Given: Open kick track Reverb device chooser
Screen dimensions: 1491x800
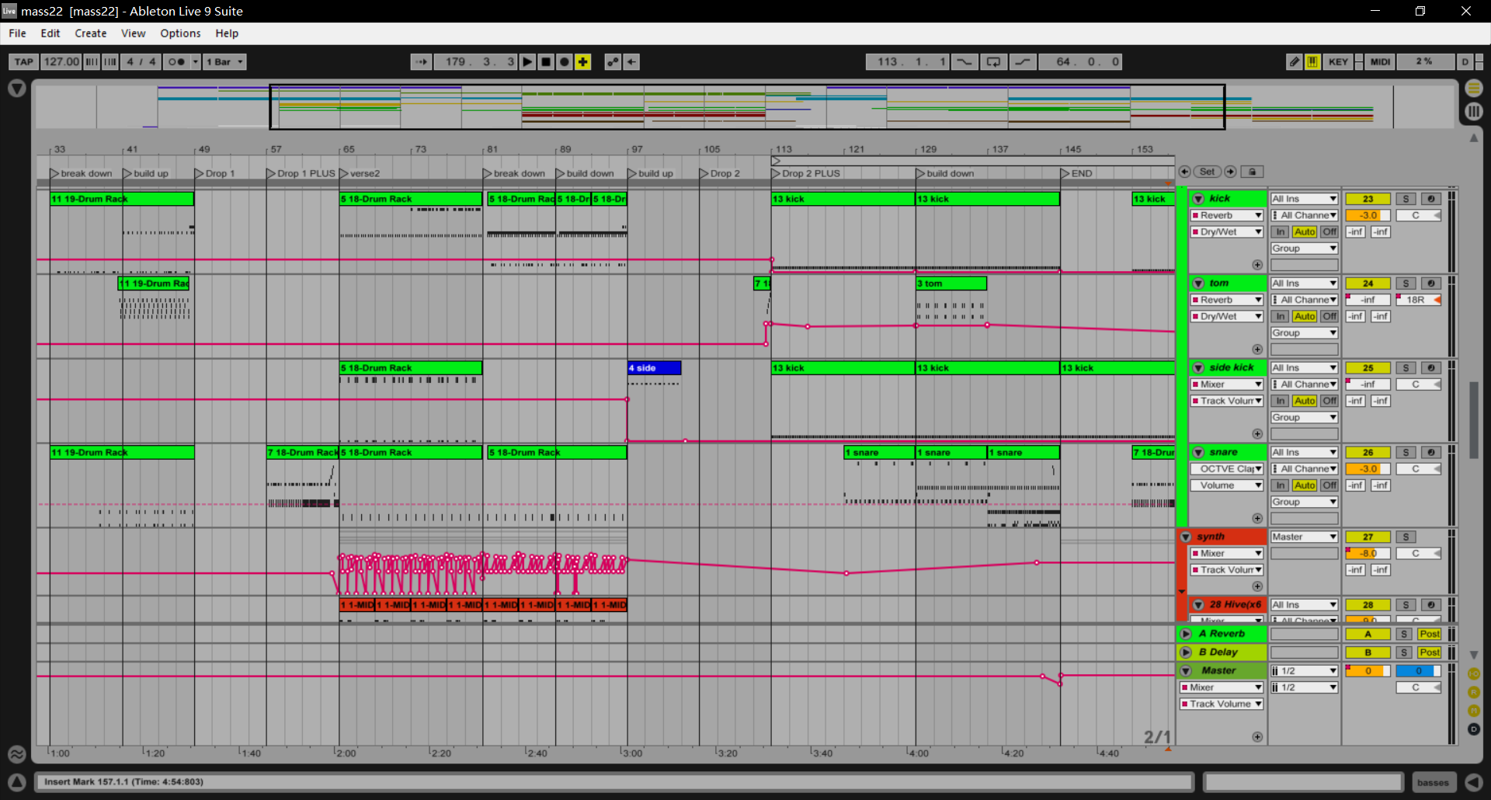Looking at the screenshot, I should coord(1227,216).
